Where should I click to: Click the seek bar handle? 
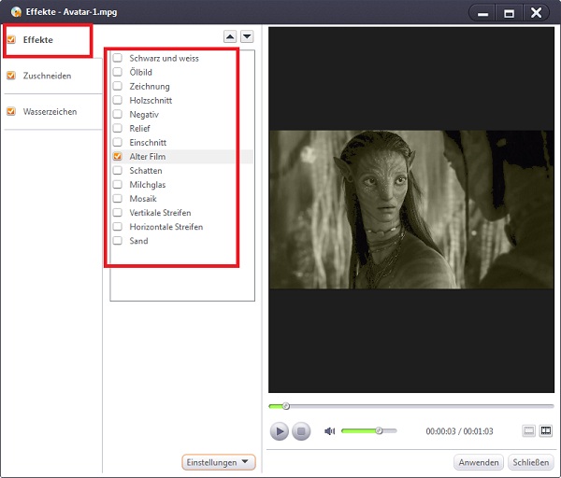click(285, 406)
